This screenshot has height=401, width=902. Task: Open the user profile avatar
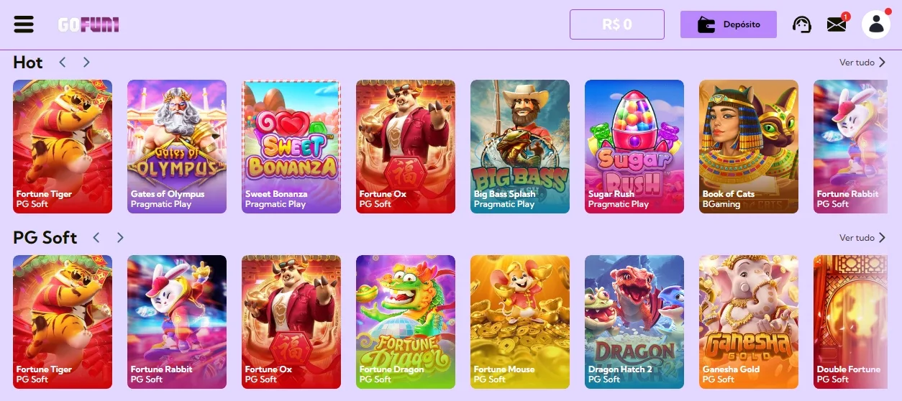(x=876, y=24)
